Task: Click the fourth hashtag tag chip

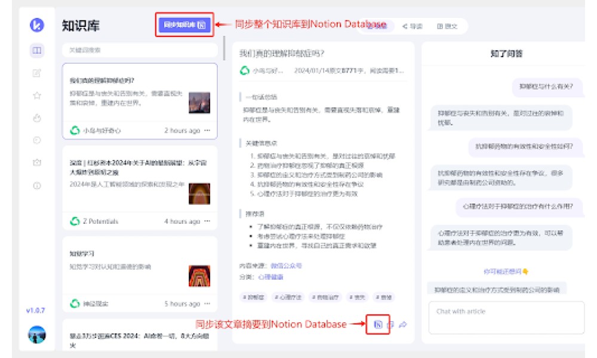Action: tap(357, 297)
